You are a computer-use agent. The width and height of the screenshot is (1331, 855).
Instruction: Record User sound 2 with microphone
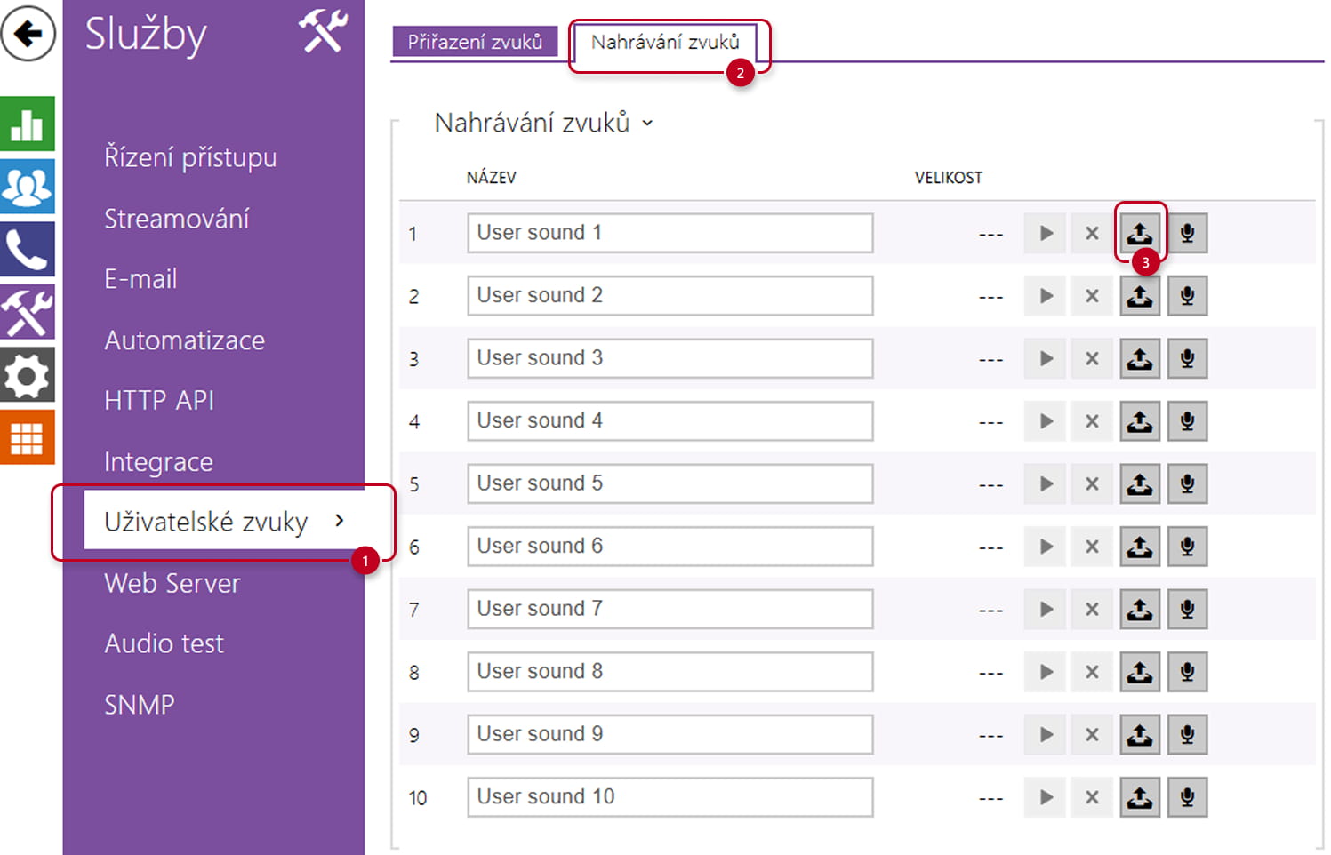pos(1187,296)
